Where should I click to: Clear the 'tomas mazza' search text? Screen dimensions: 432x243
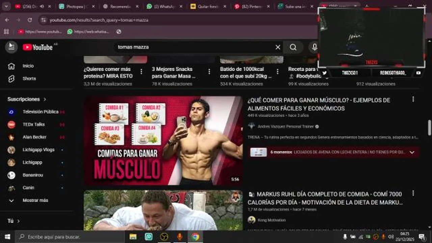(278, 47)
